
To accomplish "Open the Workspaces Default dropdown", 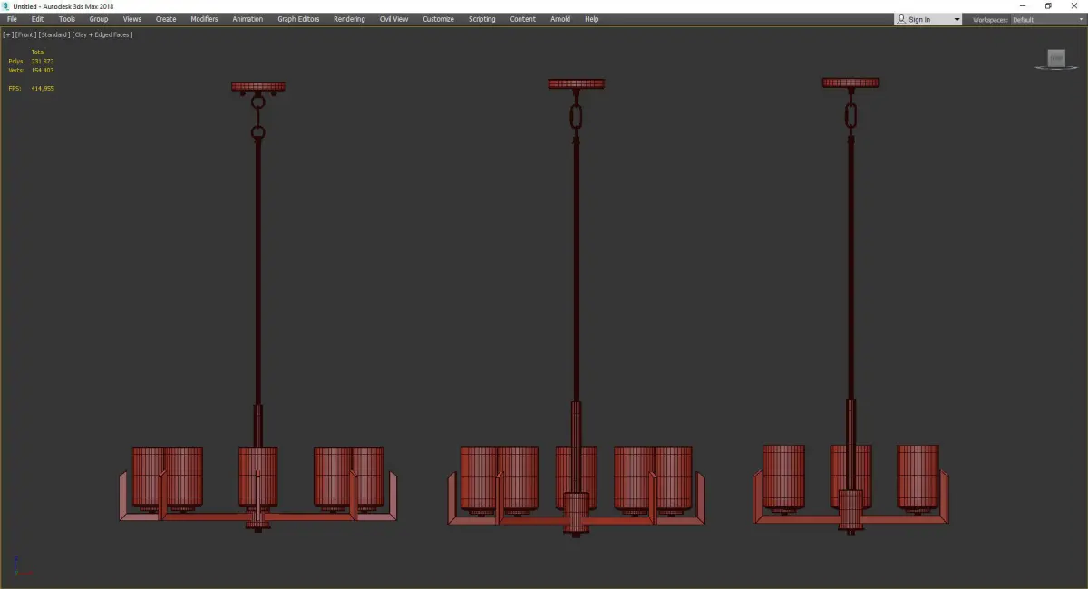I will coord(1049,19).
